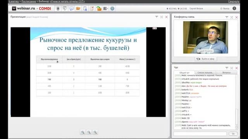Click the presenter video thumbnail
Screen dimensions: 248x139
205,37
